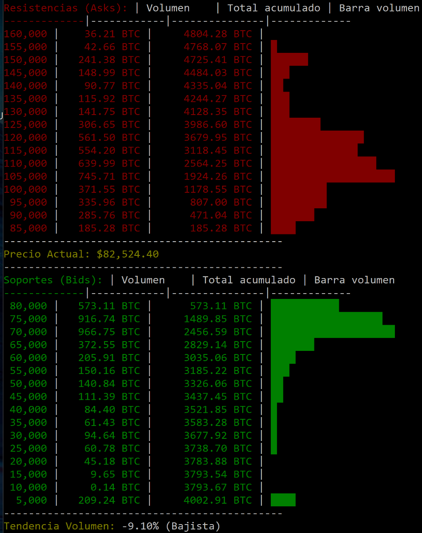Click cumulative total 1178.55 BTC
Image resolution: width=422 pixels, height=533 pixels.
coord(218,189)
